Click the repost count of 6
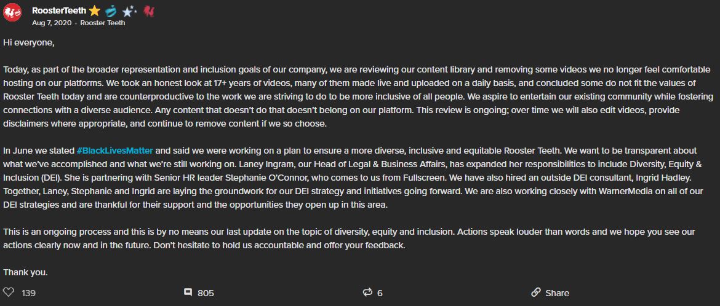720x306 pixels. point(380,293)
